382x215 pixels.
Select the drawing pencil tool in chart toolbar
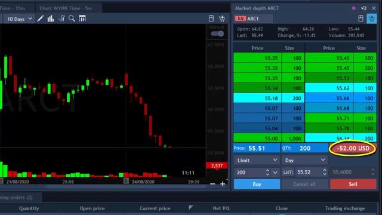[41, 19]
